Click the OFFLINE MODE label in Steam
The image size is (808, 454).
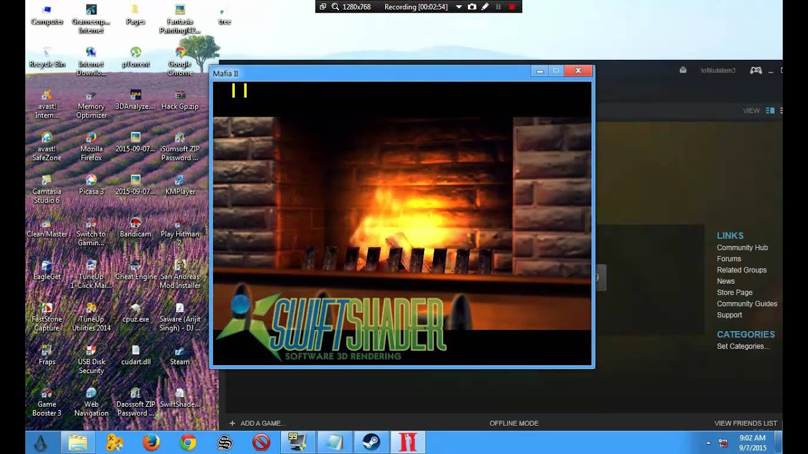[514, 423]
